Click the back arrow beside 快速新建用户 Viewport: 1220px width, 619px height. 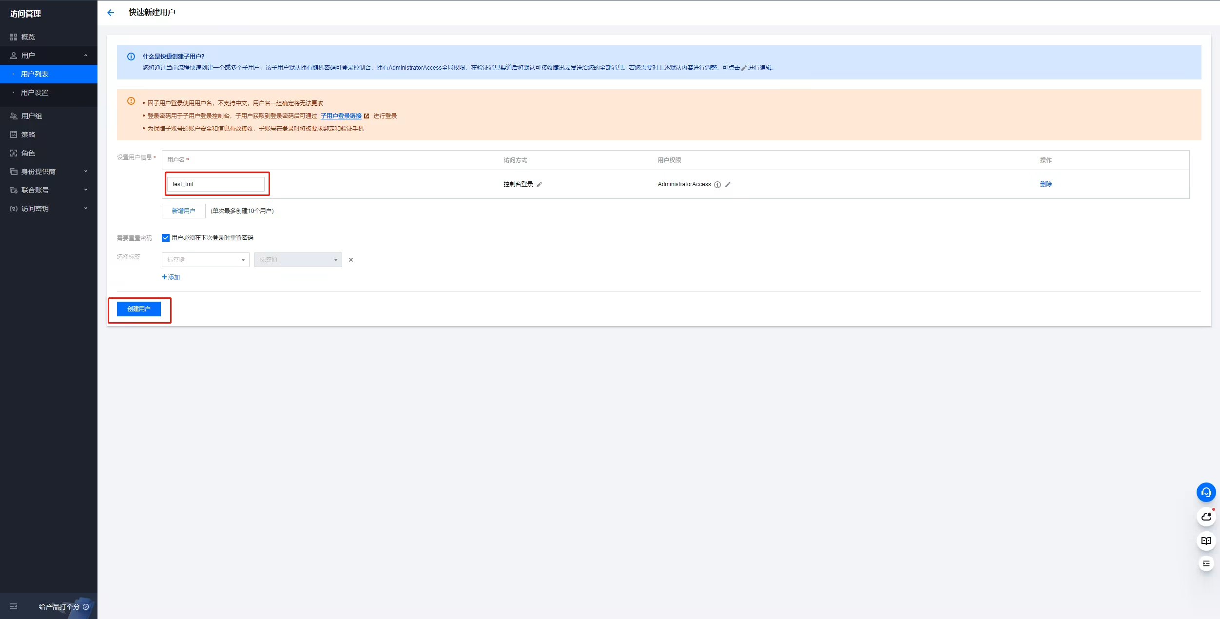pos(111,13)
